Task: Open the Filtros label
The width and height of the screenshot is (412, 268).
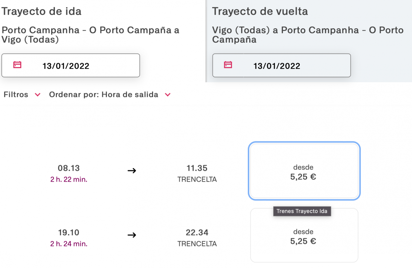Action: [16, 95]
